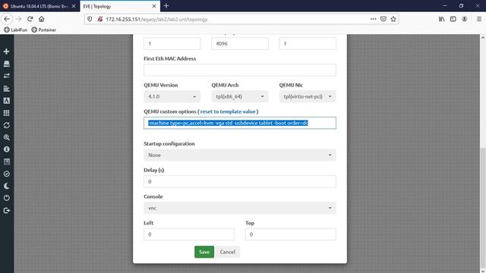
Task: Open the Nodes list sidebar icon
Action: (7, 64)
